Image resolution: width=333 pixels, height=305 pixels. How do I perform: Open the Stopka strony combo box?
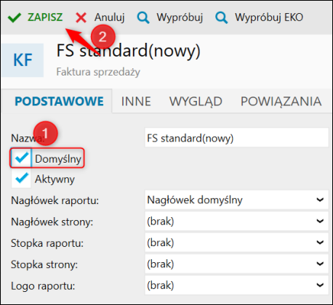(x=236, y=264)
